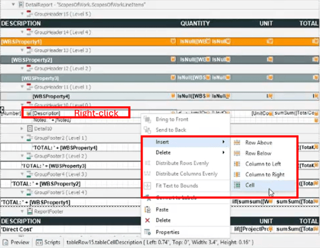Click the GroupHeader15 band icon

point(29,14)
